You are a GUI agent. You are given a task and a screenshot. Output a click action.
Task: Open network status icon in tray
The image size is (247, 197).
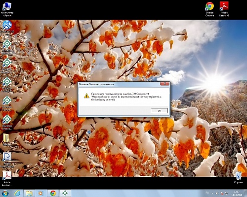(x=227, y=194)
